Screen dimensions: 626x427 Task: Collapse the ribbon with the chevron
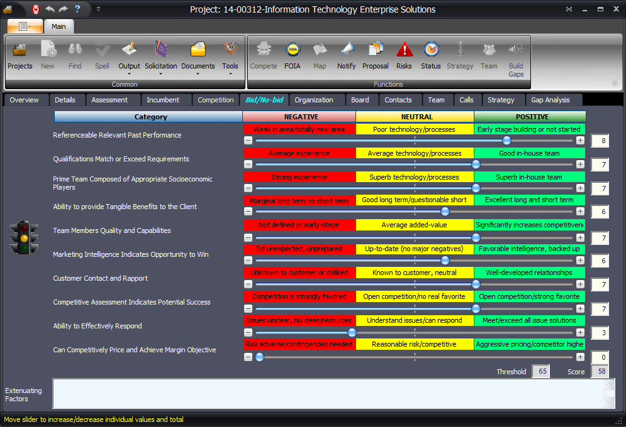(615, 84)
